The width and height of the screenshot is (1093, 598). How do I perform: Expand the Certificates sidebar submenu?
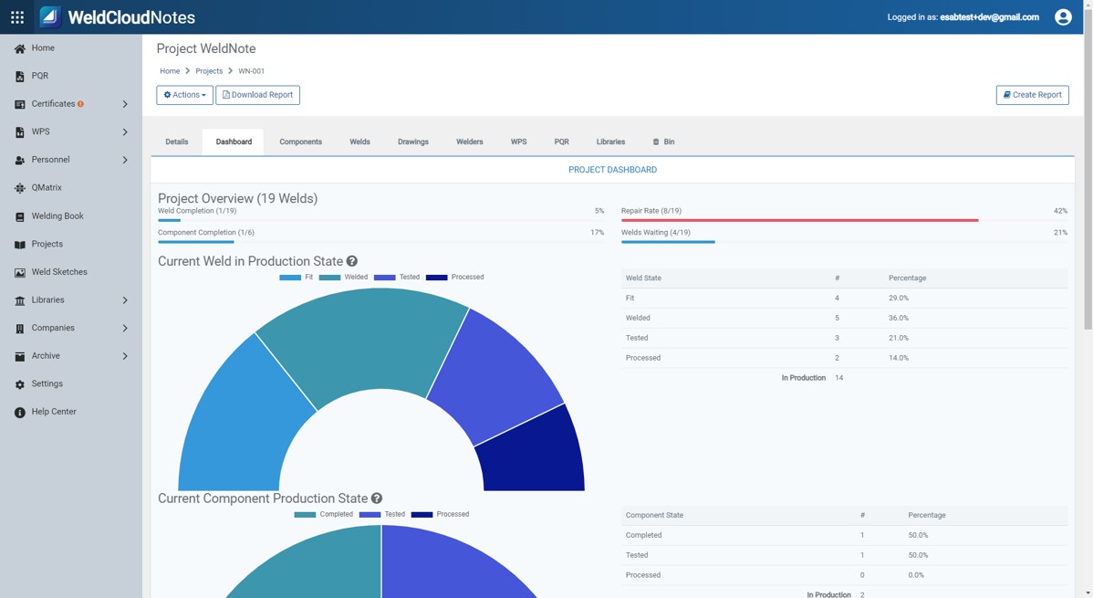pos(125,104)
